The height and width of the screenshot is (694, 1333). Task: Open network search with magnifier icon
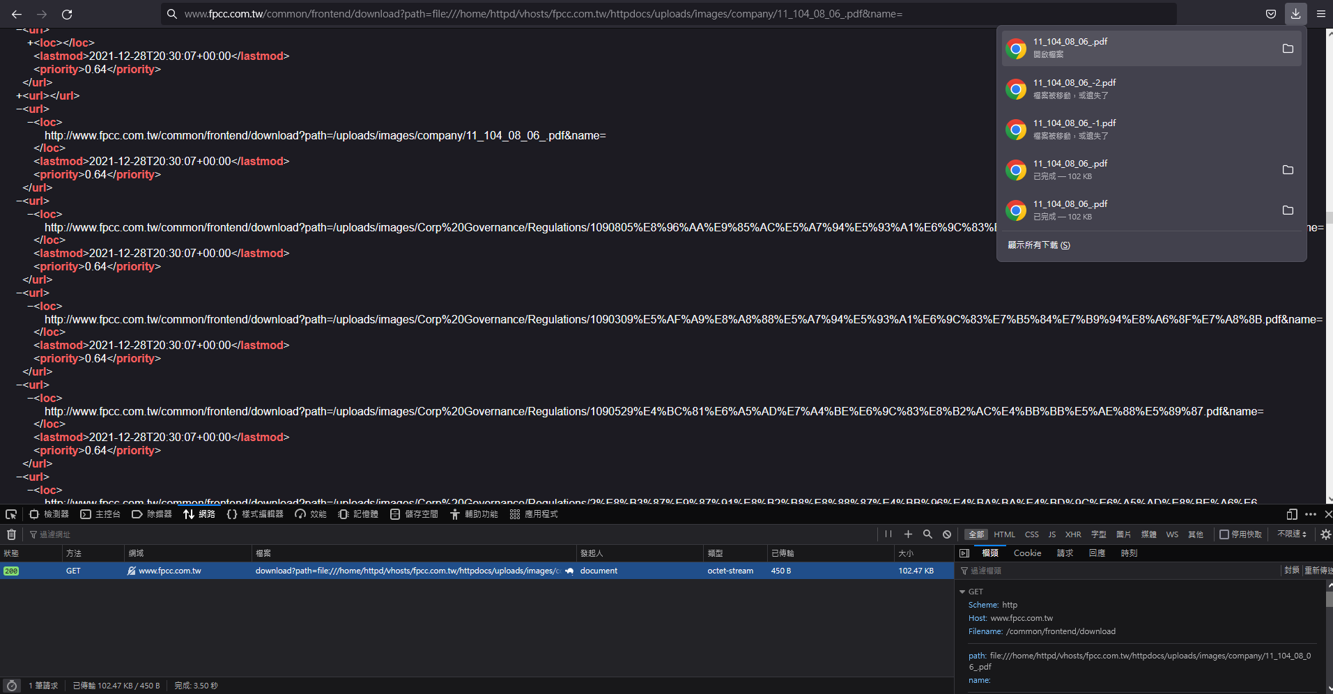927,534
